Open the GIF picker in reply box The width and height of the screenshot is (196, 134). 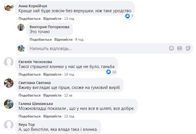[180, 48]
